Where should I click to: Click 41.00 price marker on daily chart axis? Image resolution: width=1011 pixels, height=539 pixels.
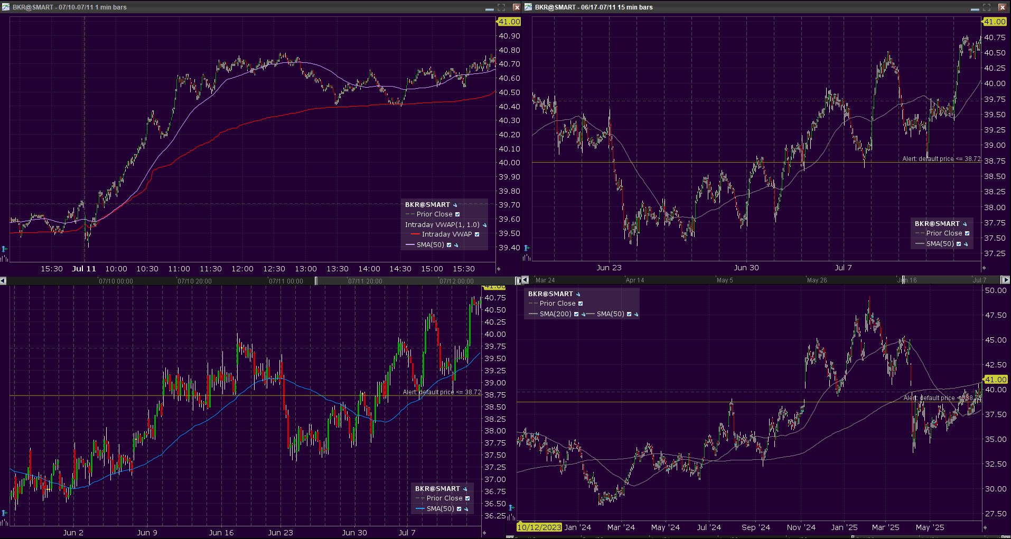pos(996,380)
